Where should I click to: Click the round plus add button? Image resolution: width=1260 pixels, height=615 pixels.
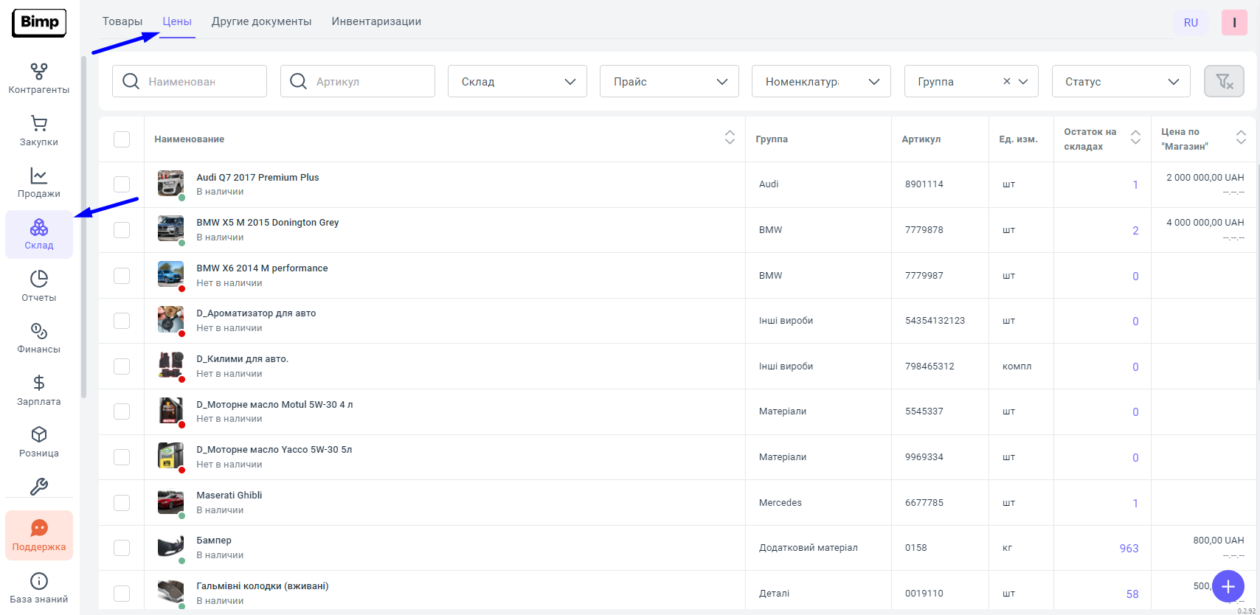point(1228,587)
